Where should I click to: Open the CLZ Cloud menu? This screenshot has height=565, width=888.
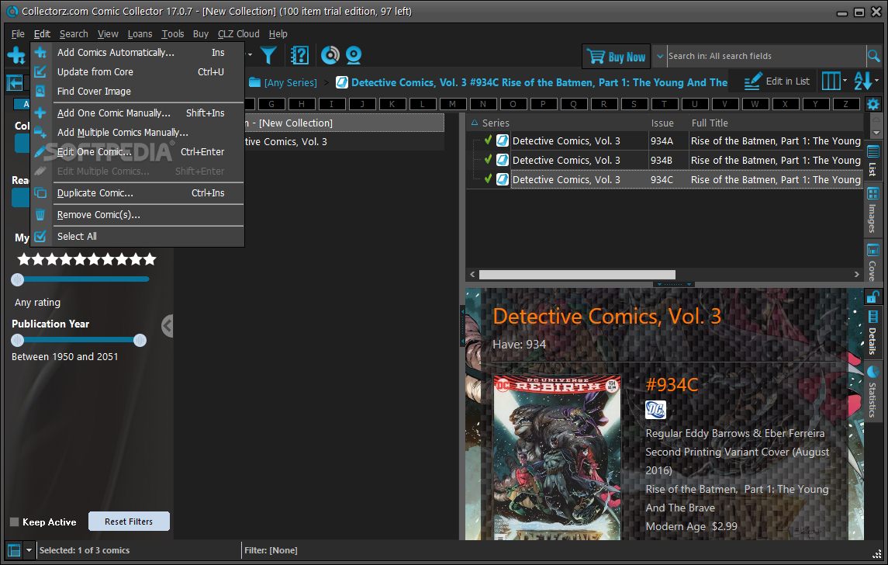(x=238, y=34)
